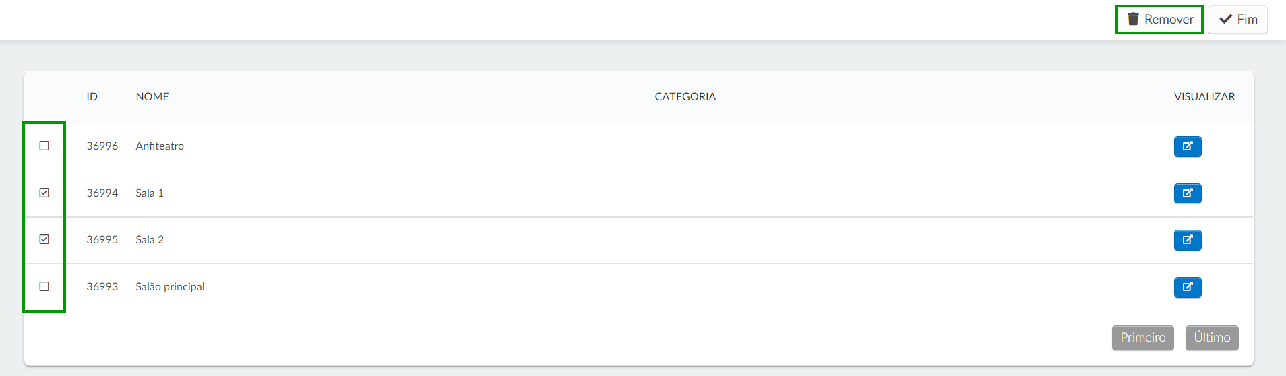Open view icon for Anfiteatro row
This screenshot has height=376, width=1286.
(1188, 146)
